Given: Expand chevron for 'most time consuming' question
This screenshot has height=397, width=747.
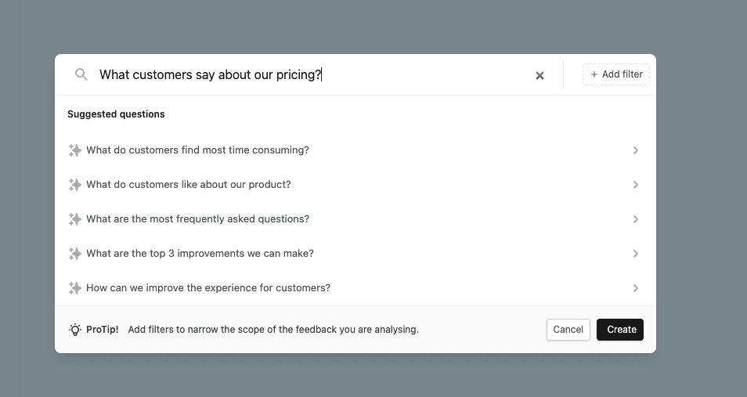Looking at the screenshot, I should [635, 150].
